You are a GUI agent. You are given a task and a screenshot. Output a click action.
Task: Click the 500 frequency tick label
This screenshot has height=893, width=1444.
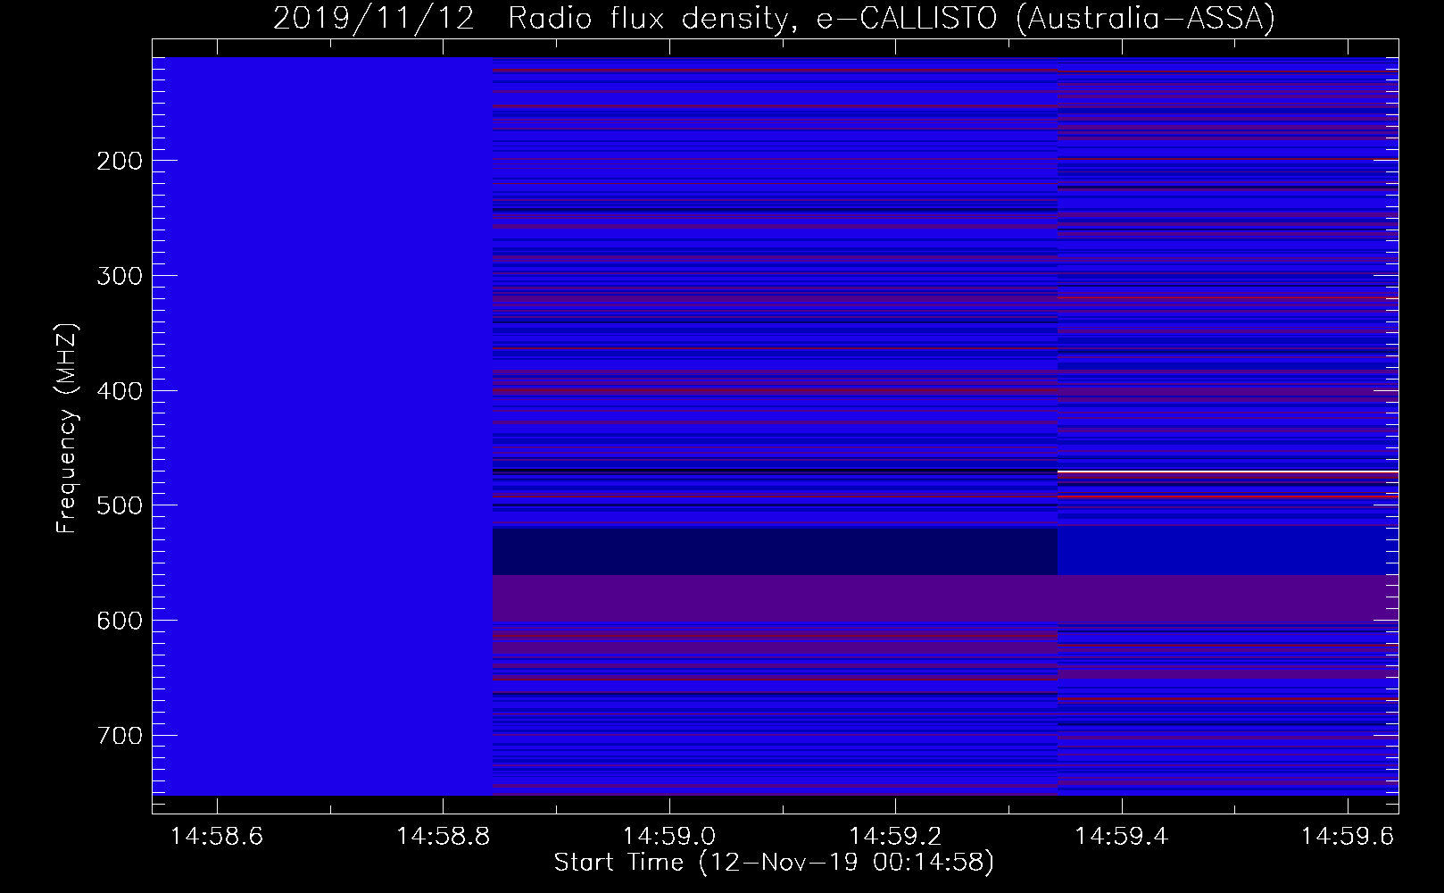coord(119,505)
